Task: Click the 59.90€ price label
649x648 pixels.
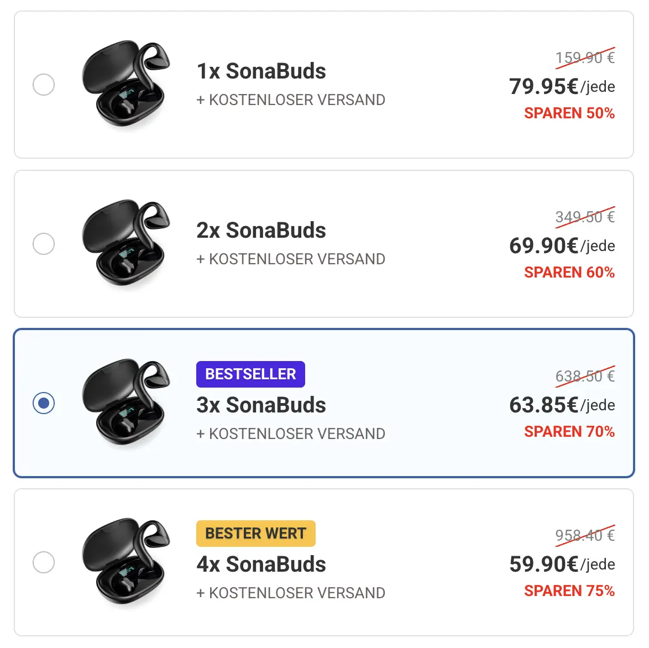Action: (544, 565)
